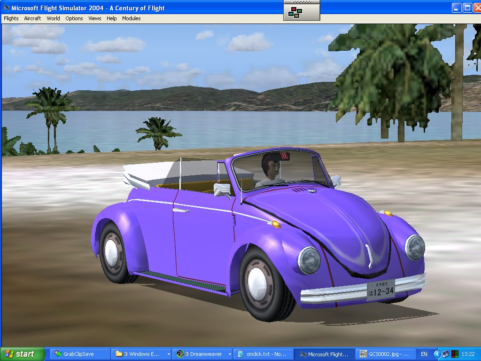The width and height of the screenshot is (481, 361).
Task: Click the dotted grip of the floating toolbar
Action: tap(302, 2)
